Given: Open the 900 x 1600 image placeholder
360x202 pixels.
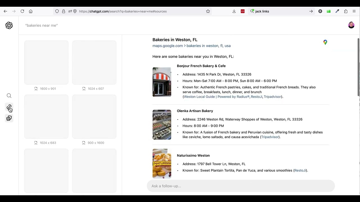Looking at the screenshot, I should (x=94, y=116).
